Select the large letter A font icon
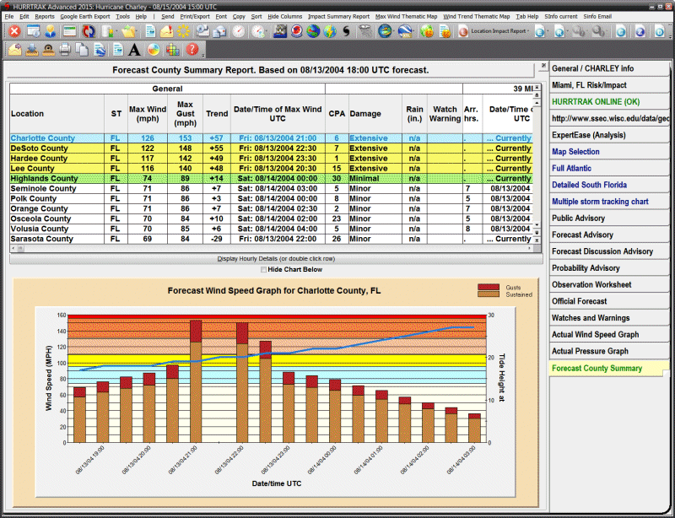Screen dimensions: 675x518 click(x=134, y=50)
